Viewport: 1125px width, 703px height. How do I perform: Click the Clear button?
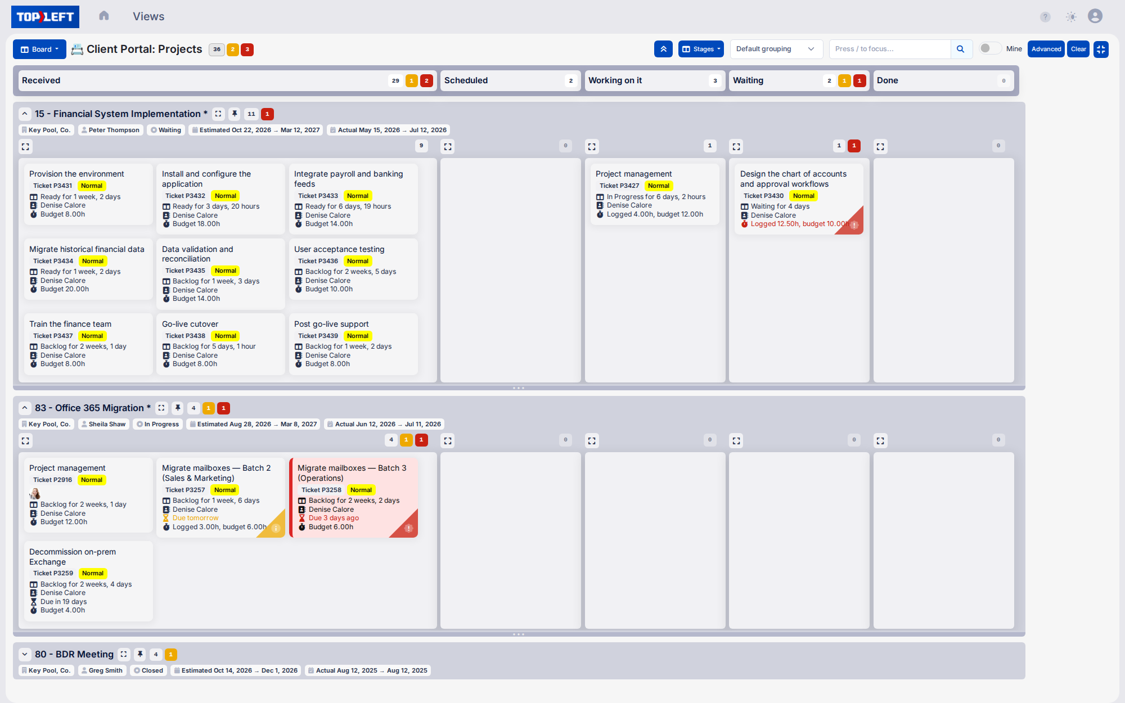(1078, 49)
